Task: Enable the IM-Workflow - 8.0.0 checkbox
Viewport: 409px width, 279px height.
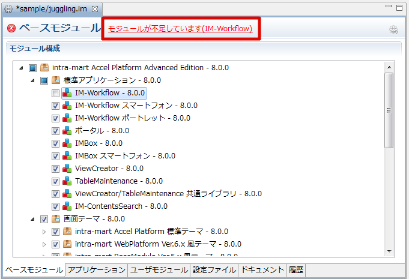Action: [x=55, y=93]
